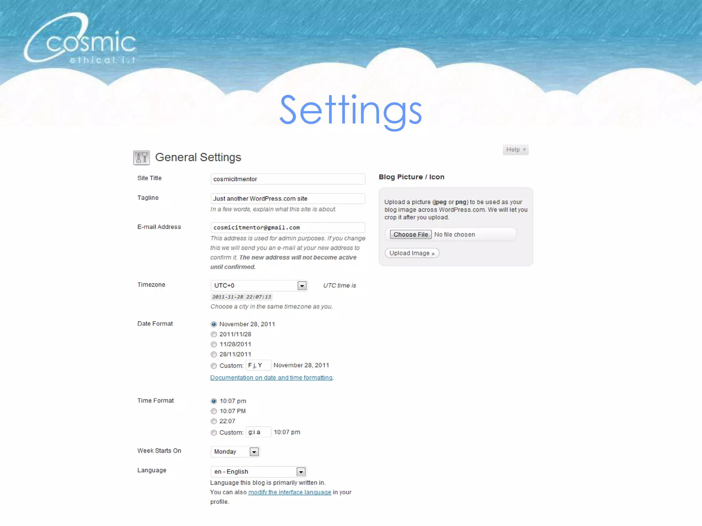
Task: Select the 10:07 PM uppercase time format
Action: tap(214, 411)
